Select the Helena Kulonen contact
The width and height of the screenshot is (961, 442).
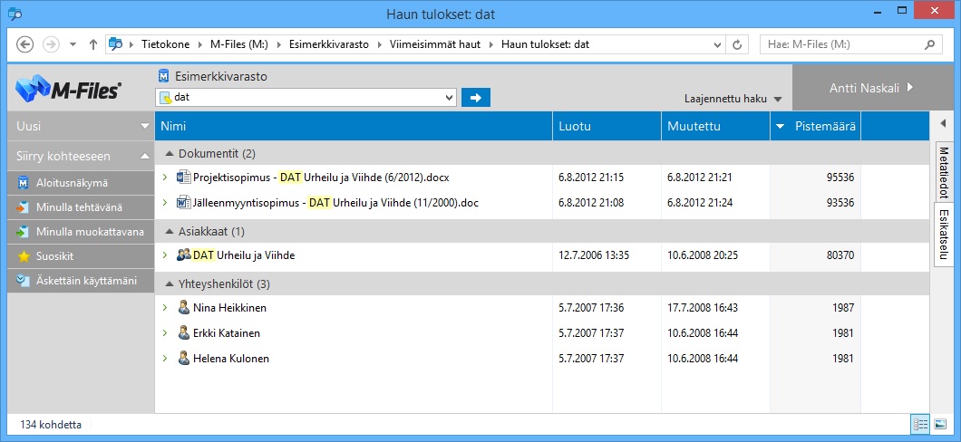(231, 359)
